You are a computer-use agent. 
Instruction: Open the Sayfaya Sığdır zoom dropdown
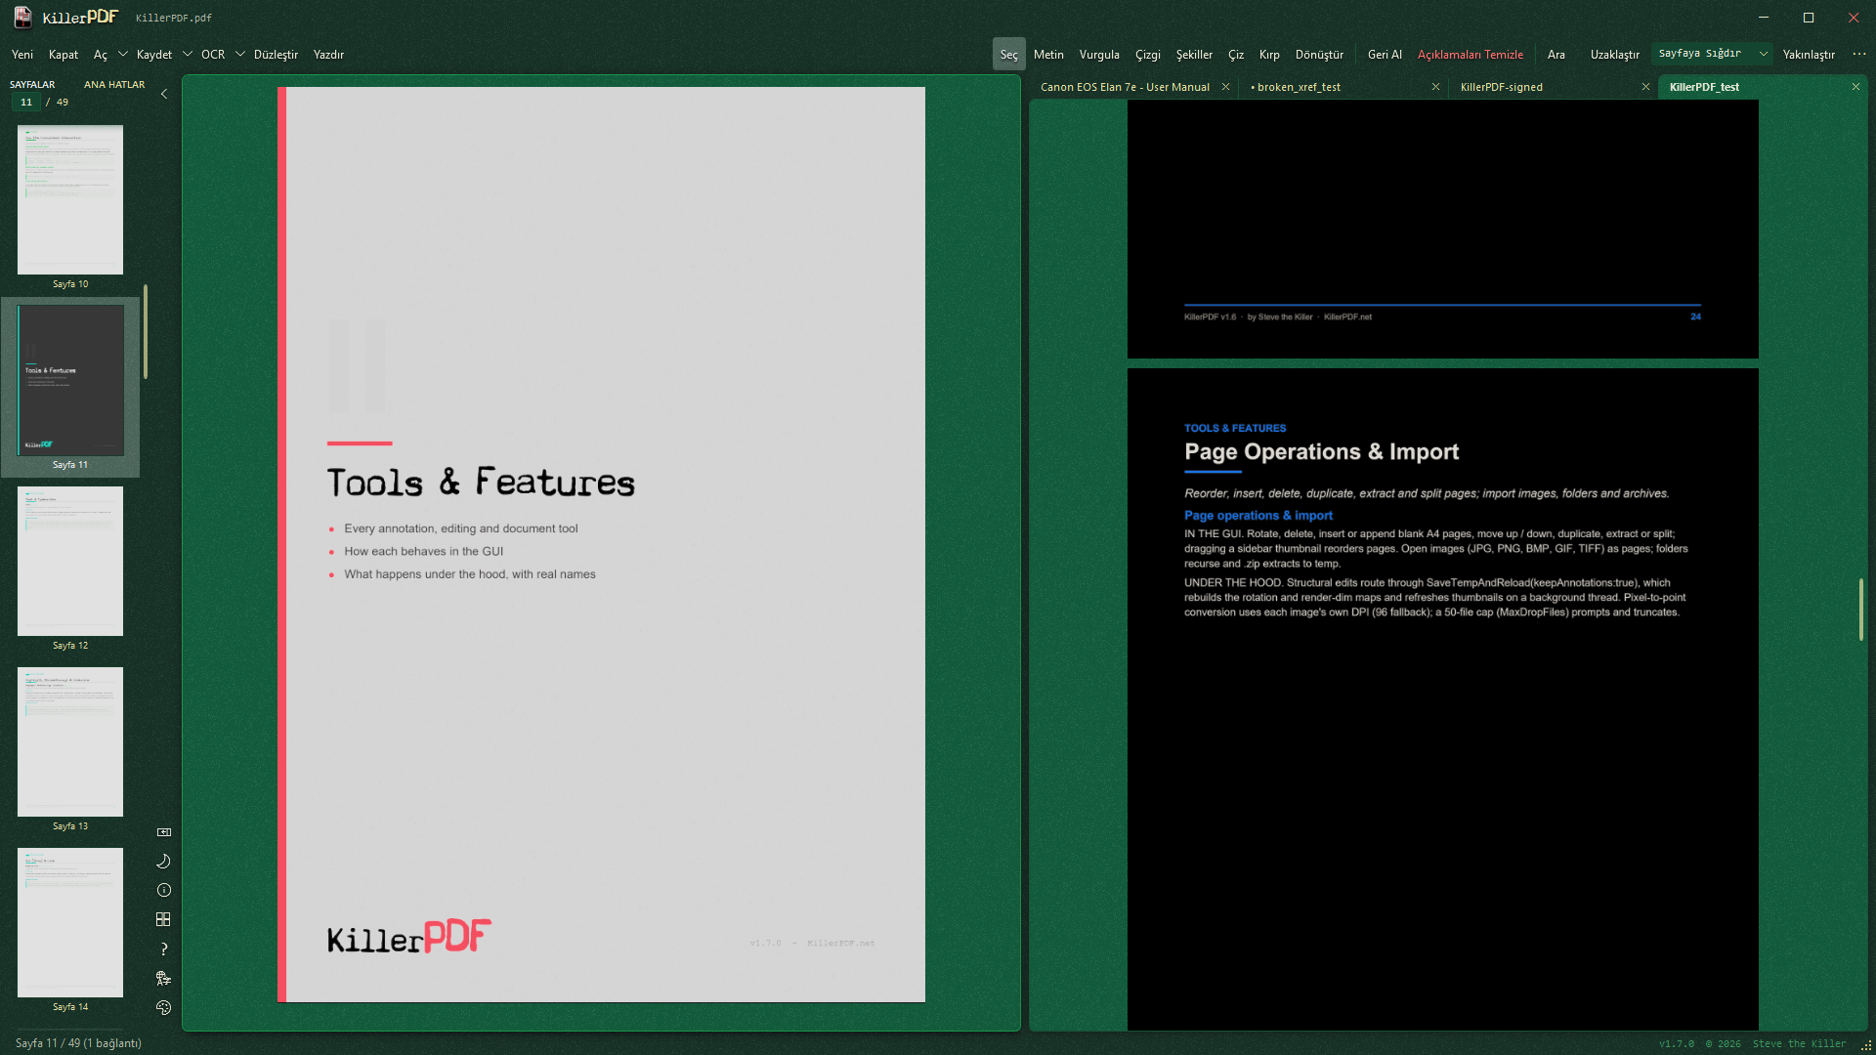[1712, 54]
